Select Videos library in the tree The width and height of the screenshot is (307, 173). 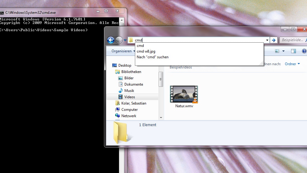(130, 97)
